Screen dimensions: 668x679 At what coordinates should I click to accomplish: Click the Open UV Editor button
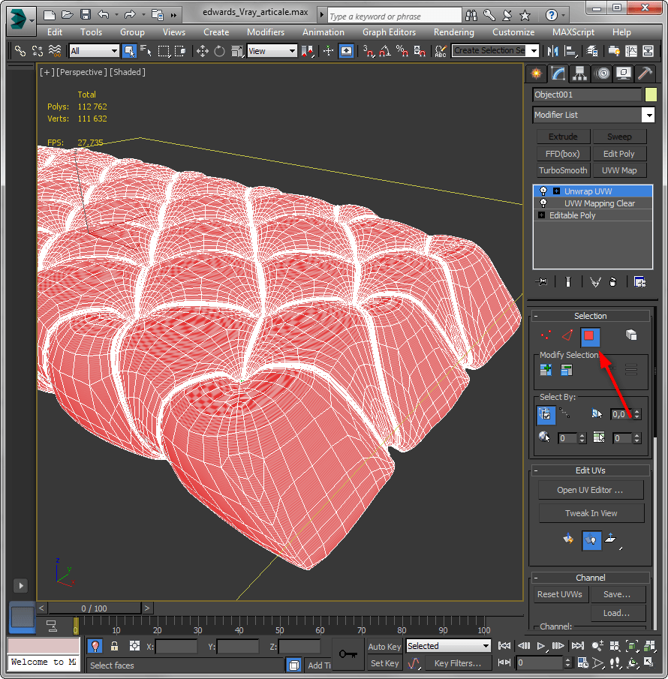[x=591, y=490]
